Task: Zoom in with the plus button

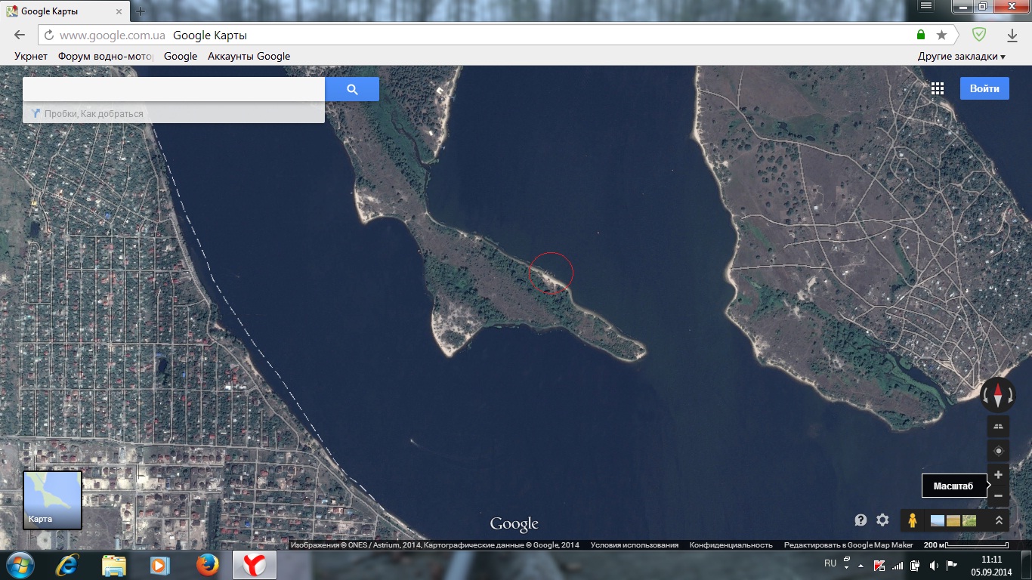Action: point(998,475)
